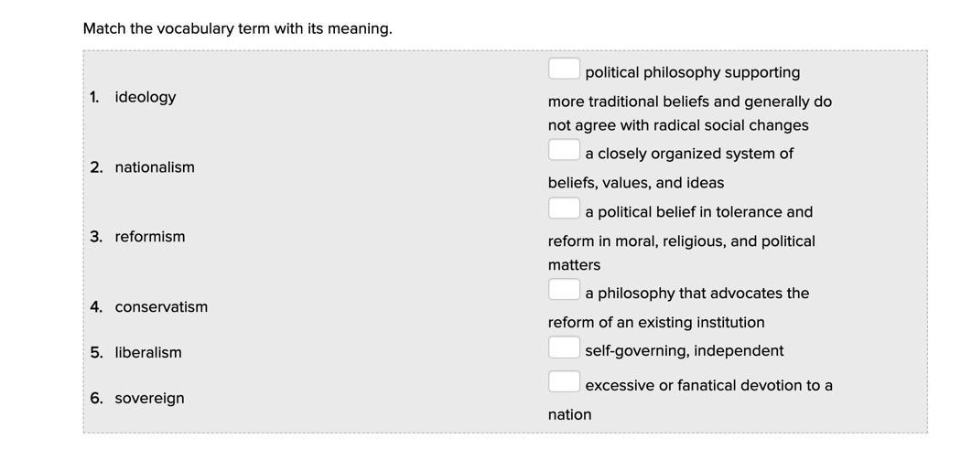Click the answer box beside 'political philosophy supporting'

tap(564, 69)
